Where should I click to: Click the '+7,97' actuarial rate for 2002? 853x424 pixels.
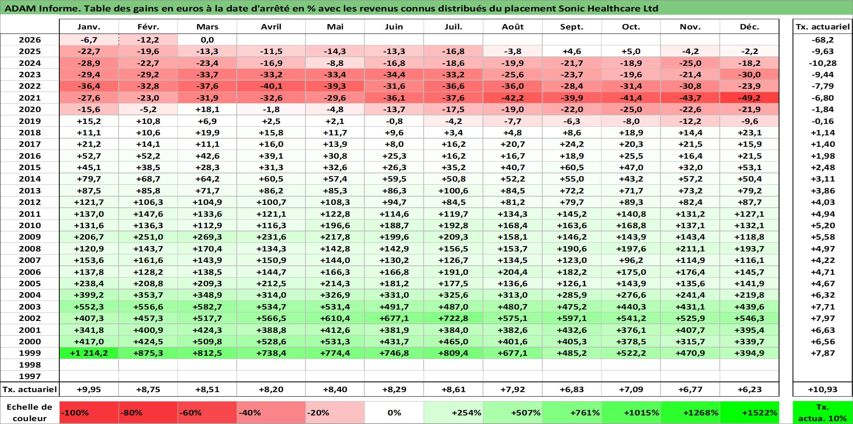[823, 318]
